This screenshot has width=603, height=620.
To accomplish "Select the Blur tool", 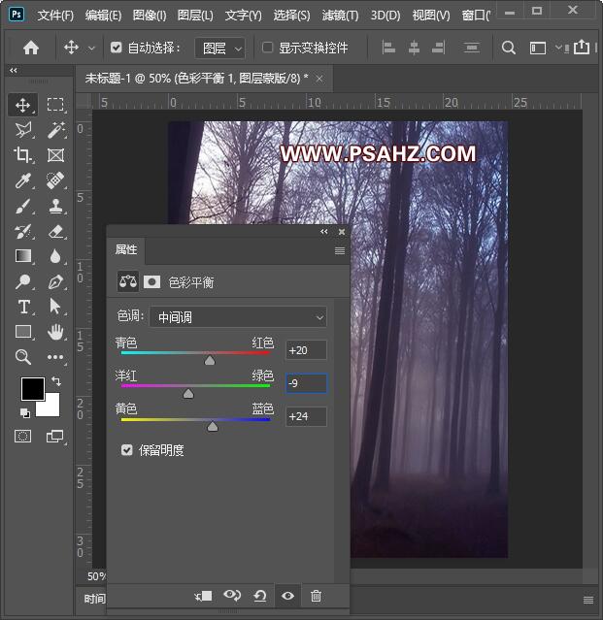I will [x=55, y=256].
